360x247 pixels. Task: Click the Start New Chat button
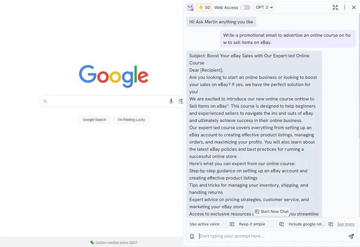coord(271,211)
